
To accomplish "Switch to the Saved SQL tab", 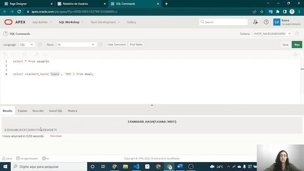I will (56, 111).
